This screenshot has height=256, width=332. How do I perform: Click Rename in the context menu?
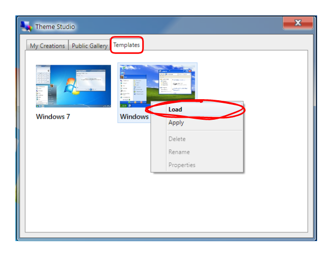pyautogui.click(x=179, y=152)
